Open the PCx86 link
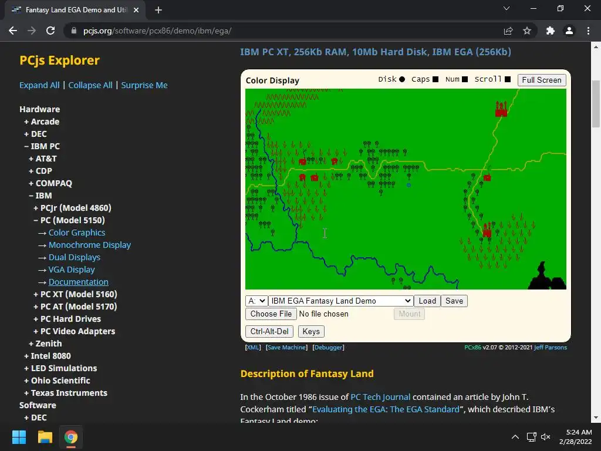 472,348
